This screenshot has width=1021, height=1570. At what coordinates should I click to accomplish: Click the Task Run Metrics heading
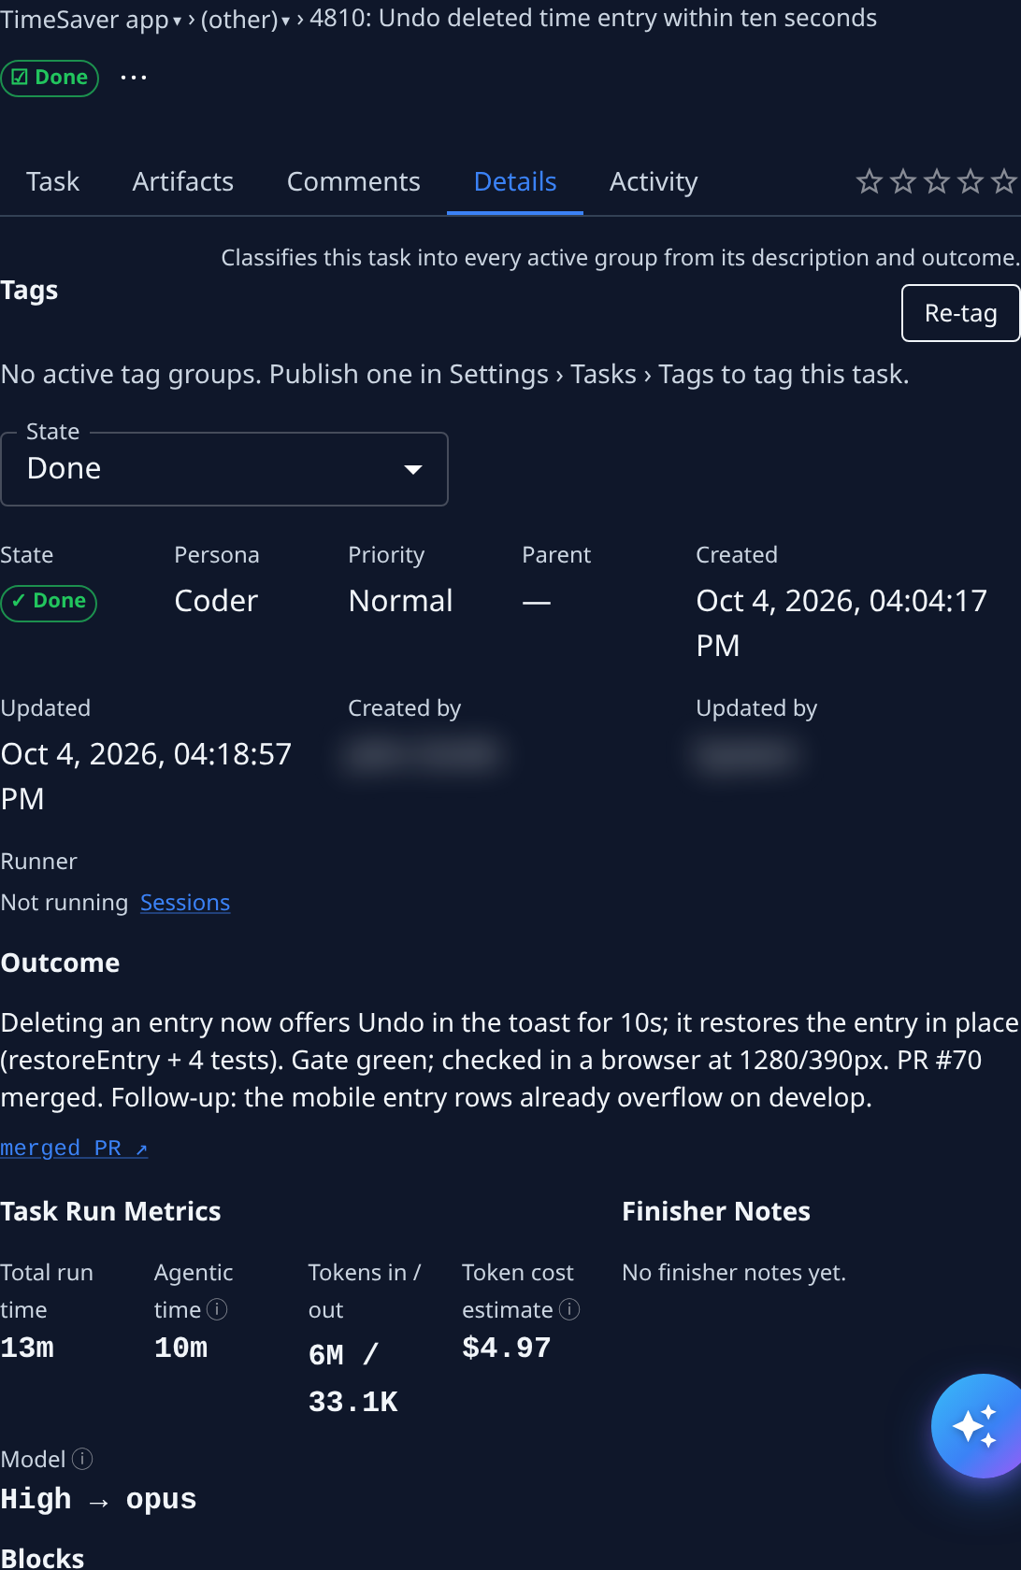pyautogui.click(x=110, y=1211)
